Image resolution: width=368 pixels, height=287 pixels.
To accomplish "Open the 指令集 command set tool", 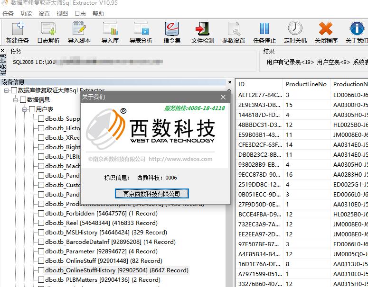I will (x=172, y=32).
